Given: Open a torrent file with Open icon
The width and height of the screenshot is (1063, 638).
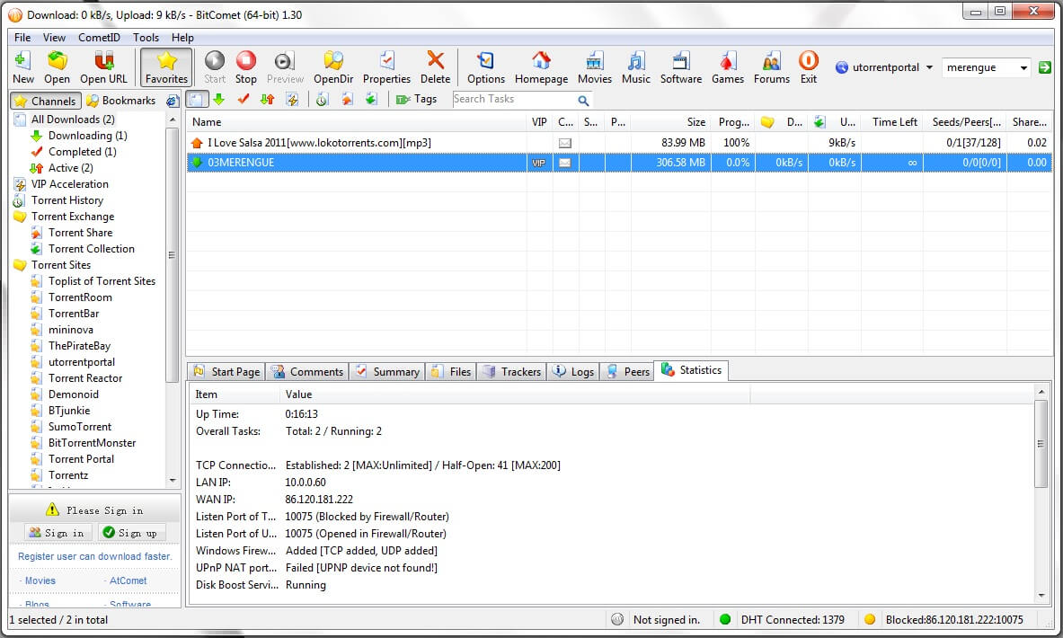Looking at the screenshot, I should click(x=57, y=67).
